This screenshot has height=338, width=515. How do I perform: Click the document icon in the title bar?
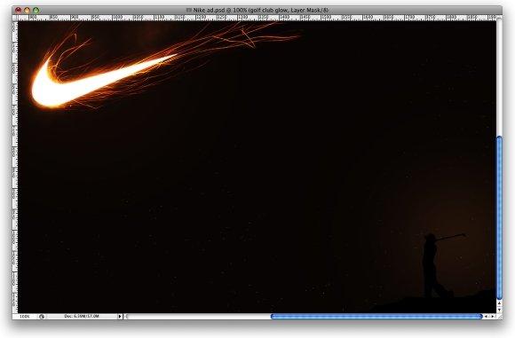click(x=189, y=10)
